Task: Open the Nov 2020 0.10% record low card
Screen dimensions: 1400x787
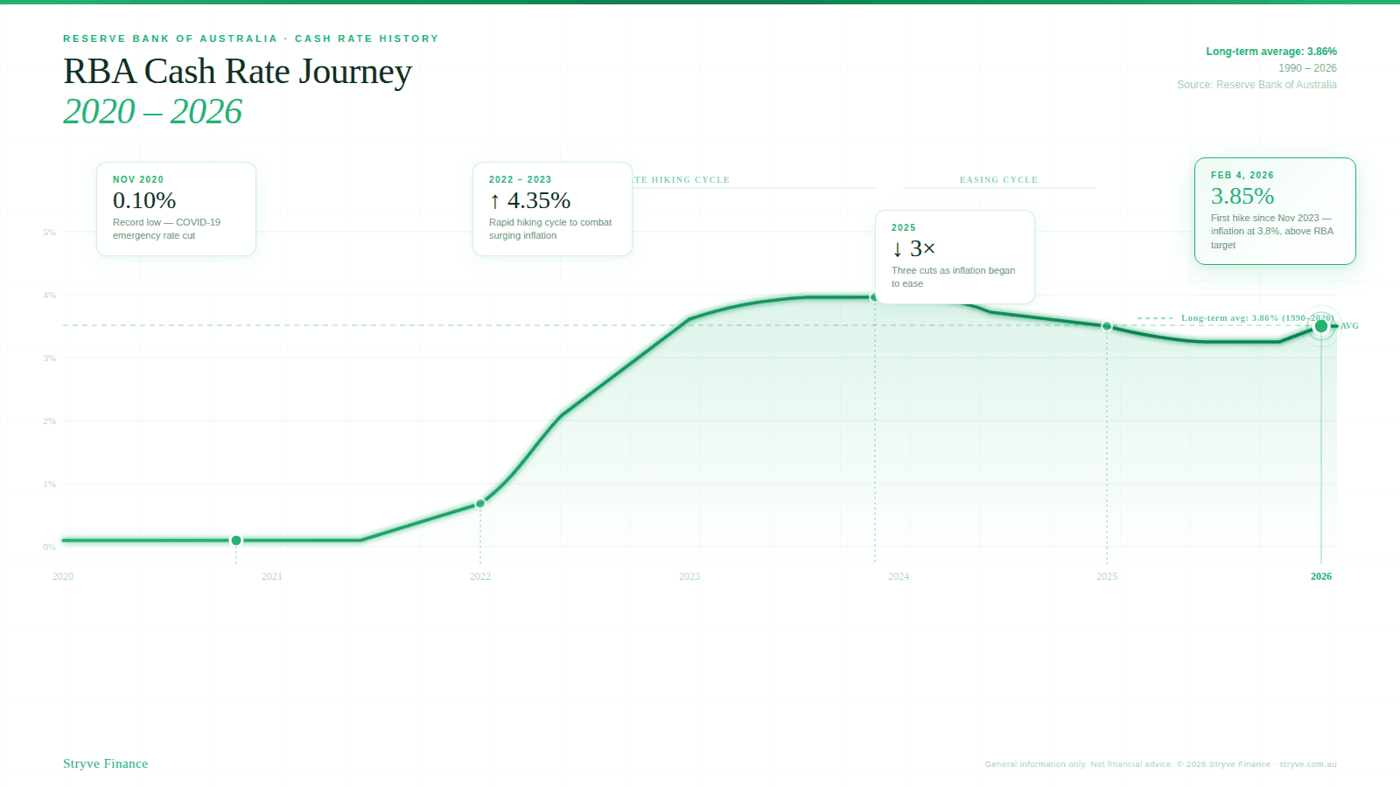Action: pos(176,209)
